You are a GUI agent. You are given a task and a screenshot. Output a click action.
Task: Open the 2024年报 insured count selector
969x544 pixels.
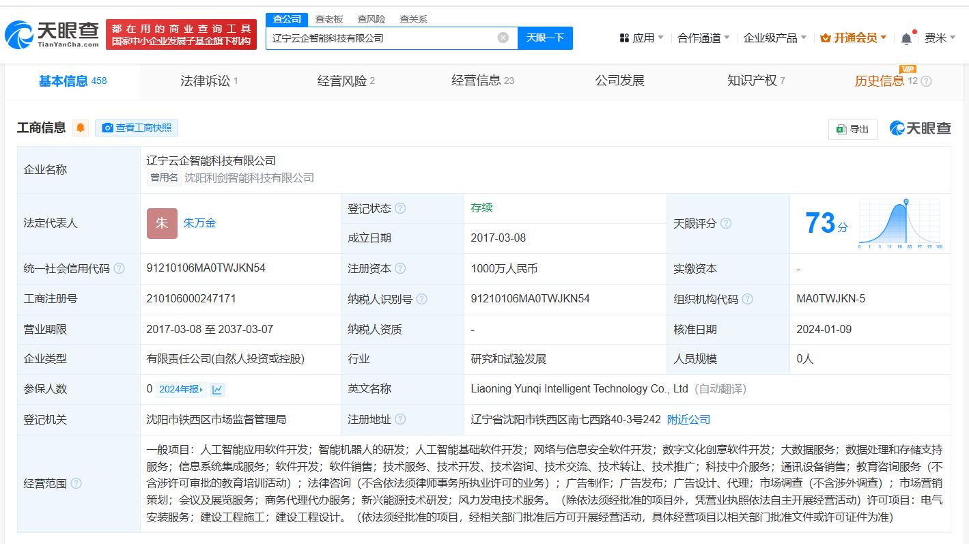point(181,390)
